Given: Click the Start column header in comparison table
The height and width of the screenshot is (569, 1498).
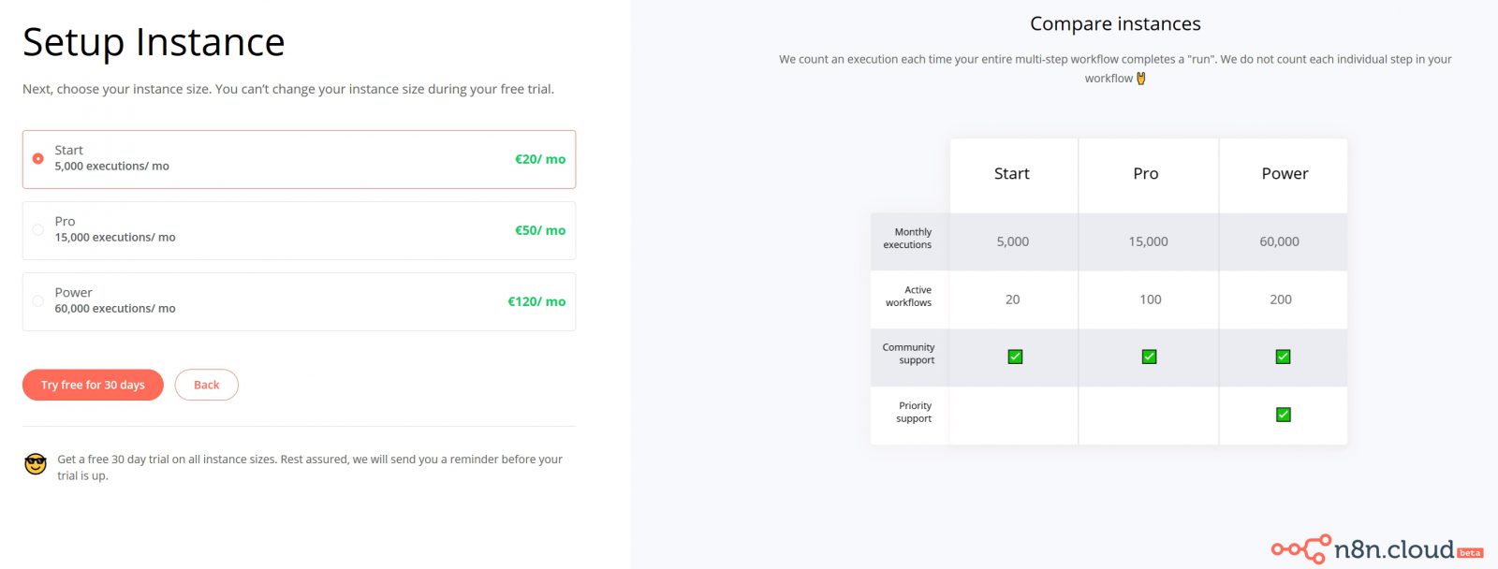Looking at the screenshot, I should point(1011,174).
